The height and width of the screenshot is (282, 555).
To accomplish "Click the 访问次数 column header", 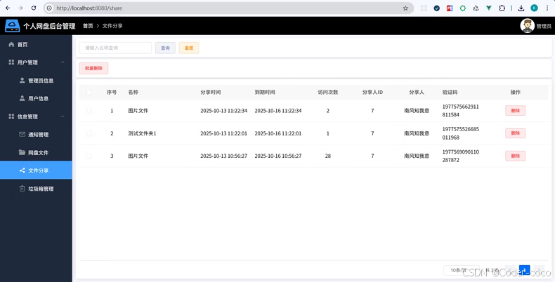I will (328, 92).
